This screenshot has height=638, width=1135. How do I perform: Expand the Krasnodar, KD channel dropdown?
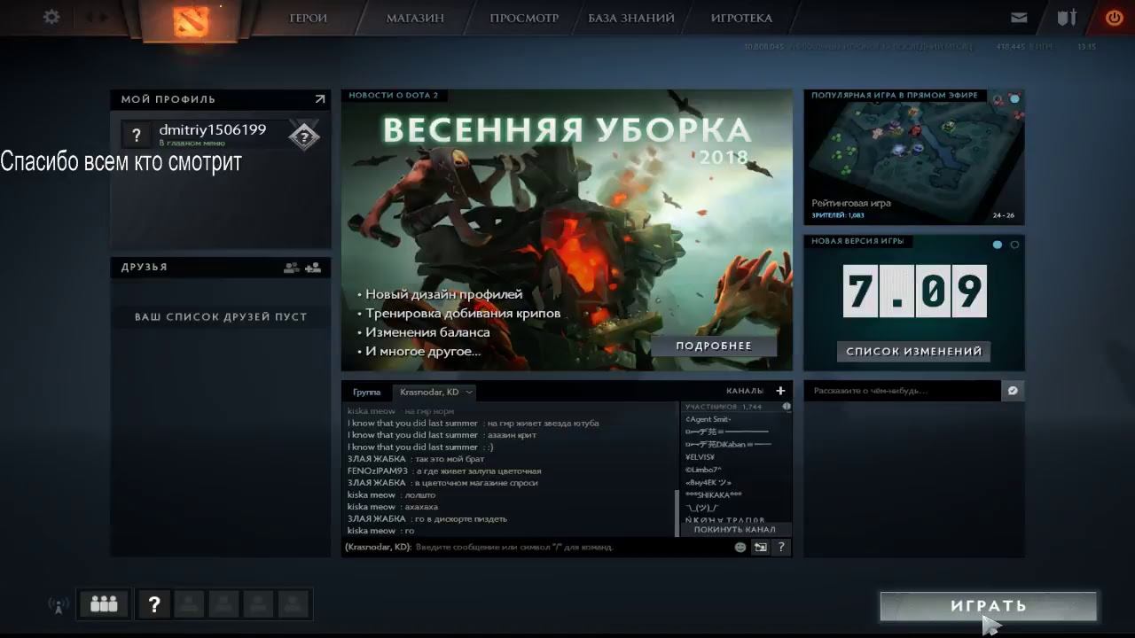click(469, 392)
